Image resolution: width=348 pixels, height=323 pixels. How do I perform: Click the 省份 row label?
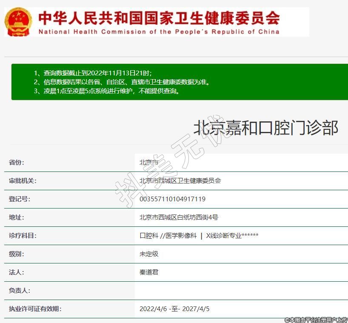[17, 163]
